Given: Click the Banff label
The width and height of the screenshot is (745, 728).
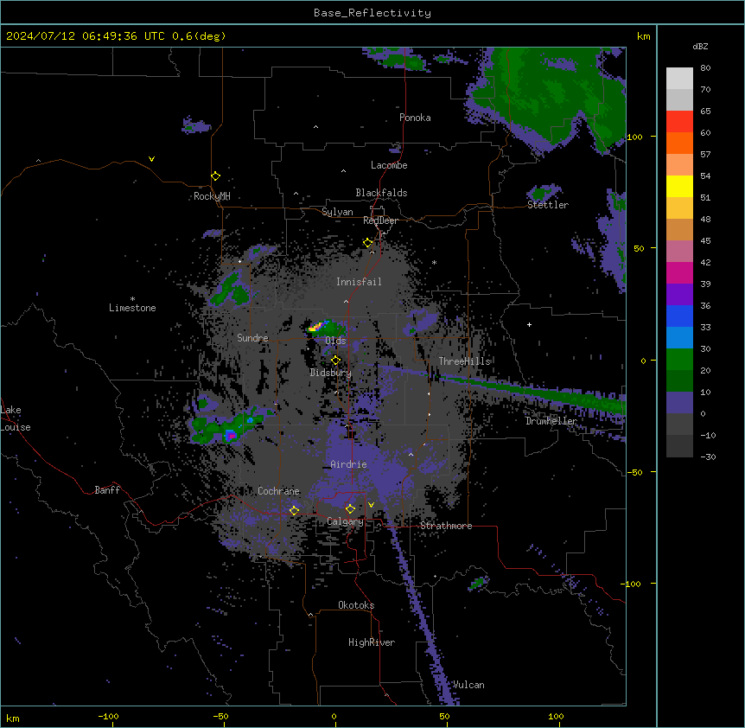Looking at the screenshot, I should [x=107, y=490].
